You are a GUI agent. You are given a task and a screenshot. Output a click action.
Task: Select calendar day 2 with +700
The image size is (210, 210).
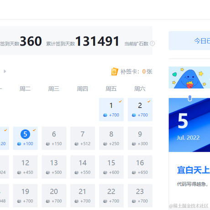coord(140,110)
